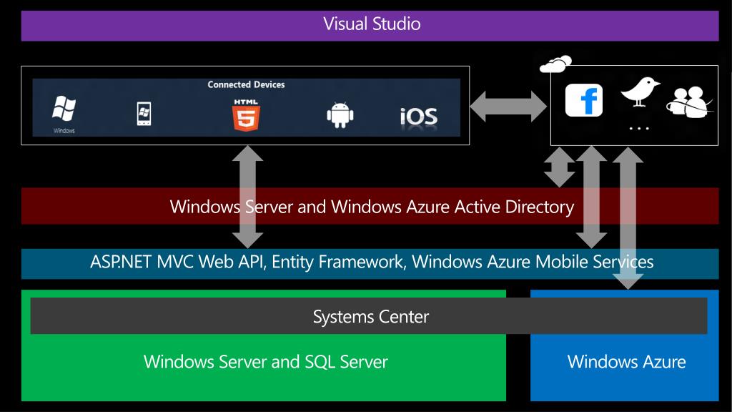Open the Facebook icon
The image size is (732, 412).
click(x=583, y=100)
